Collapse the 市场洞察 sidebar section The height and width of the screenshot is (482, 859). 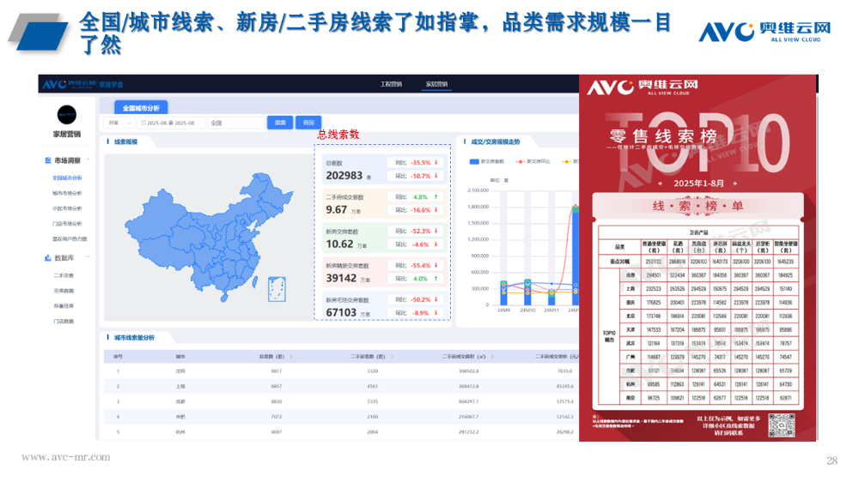tap(89, 160)
